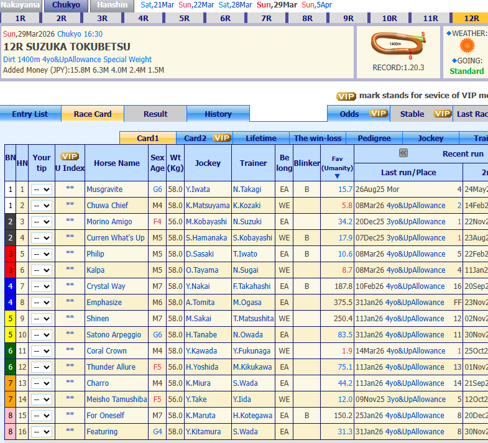
Task: Select the 1R race tab
Action: point(21,18)
